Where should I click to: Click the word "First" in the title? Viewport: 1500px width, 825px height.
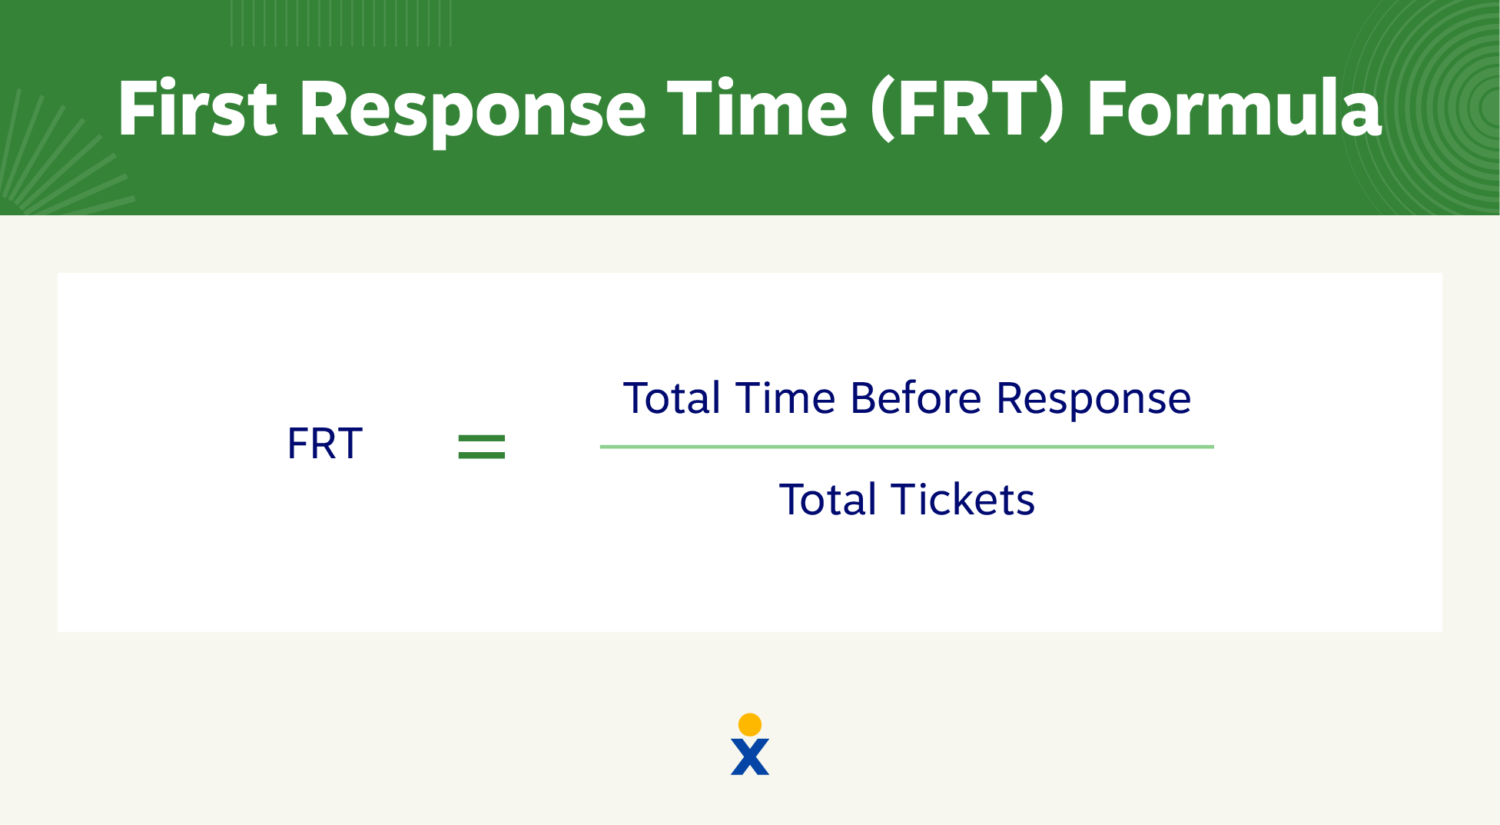(197, 109)
